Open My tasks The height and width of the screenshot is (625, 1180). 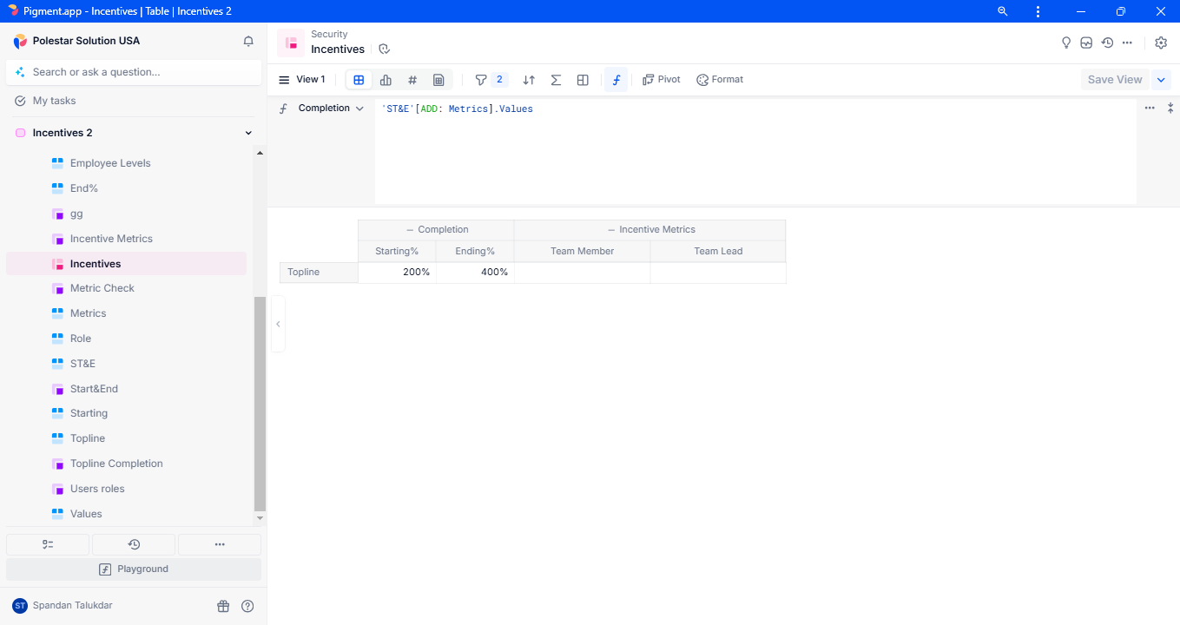point(54,101)
